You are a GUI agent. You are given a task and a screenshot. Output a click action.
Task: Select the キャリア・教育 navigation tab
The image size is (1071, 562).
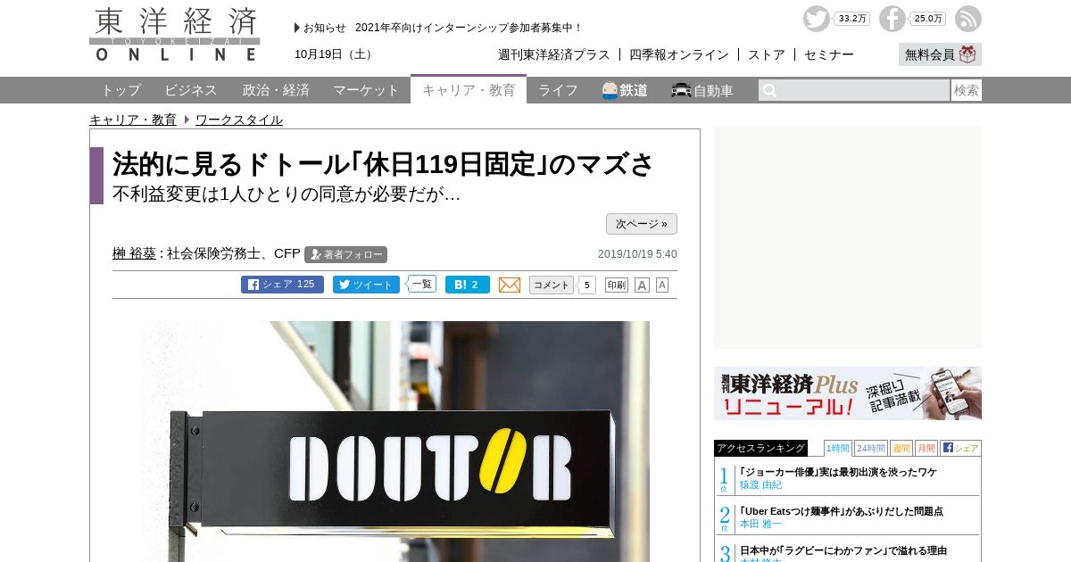469,90
